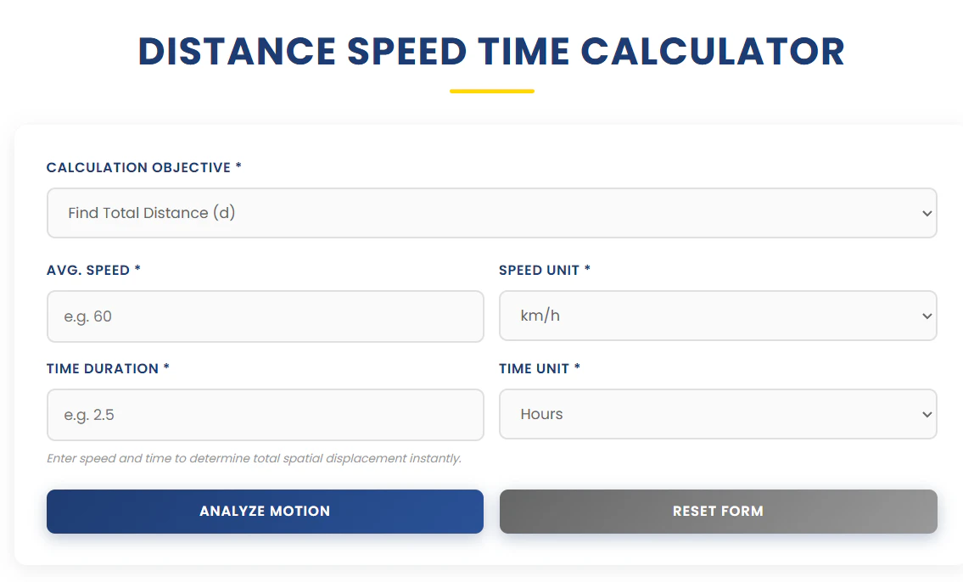
Task: Expand the Calculation Objective chevron arrow
Action: 927,213
